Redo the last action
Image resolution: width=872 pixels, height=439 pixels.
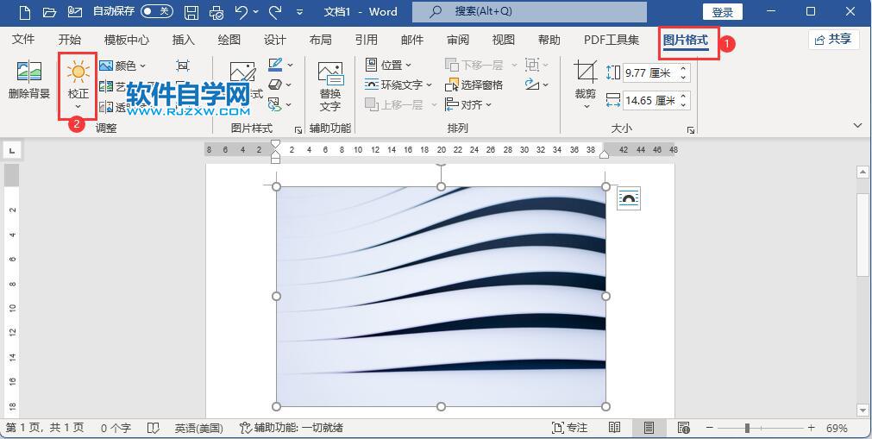tap(275, 12)
